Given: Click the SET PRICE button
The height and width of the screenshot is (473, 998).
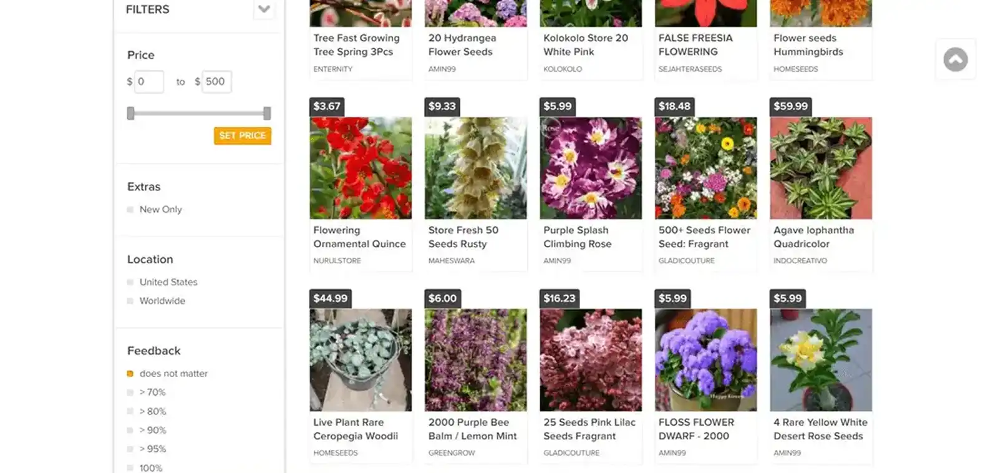Looking at the screenshot, I should [243, 135].
